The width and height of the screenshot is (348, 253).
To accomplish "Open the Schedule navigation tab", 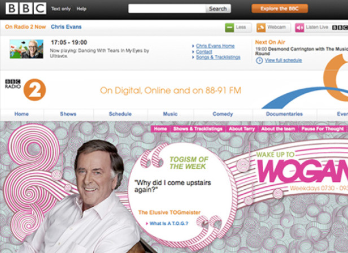I will coord(120,114).
